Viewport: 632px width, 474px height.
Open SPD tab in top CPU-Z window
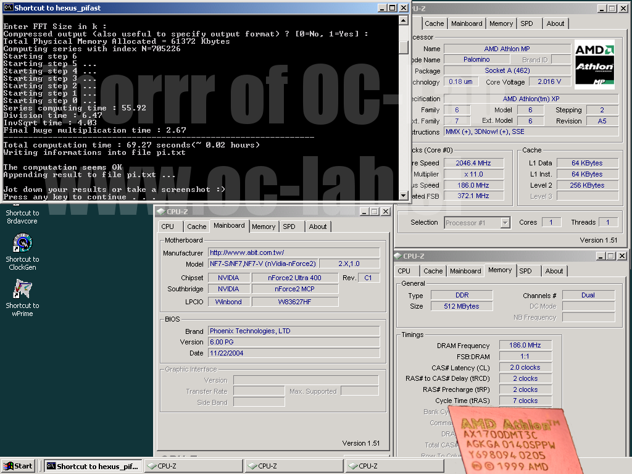pos(526,23)
